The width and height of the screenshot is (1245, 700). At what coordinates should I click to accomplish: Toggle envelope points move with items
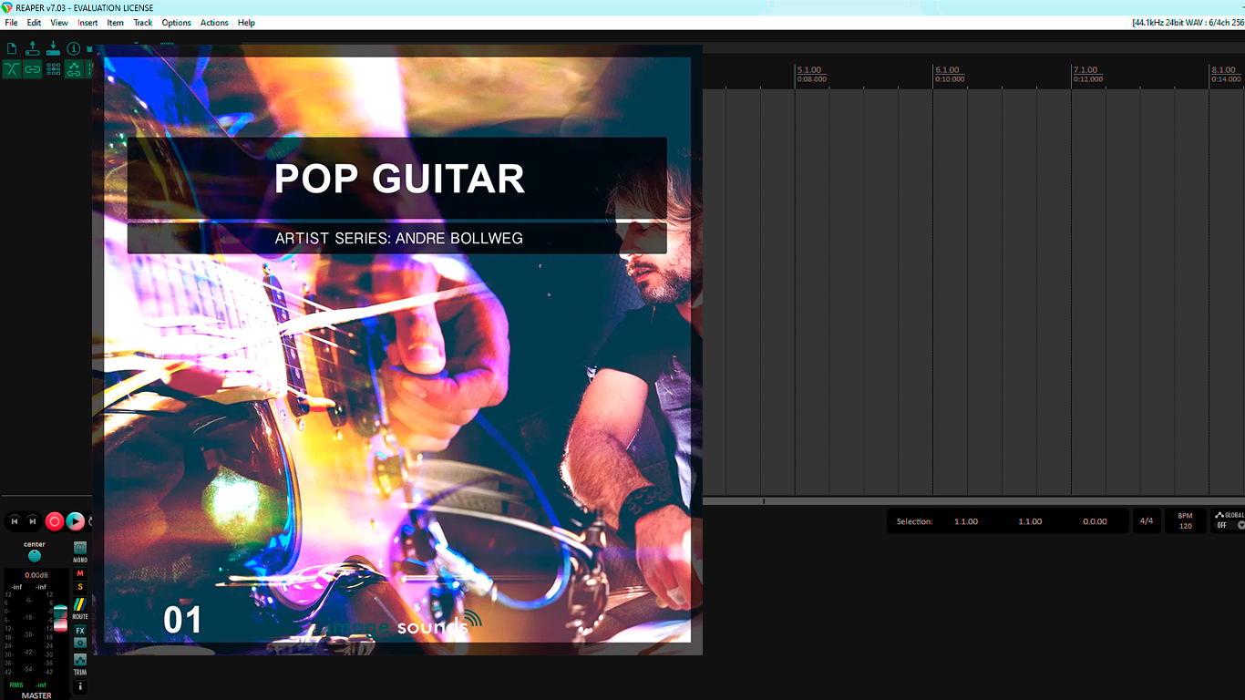click(x=74, y=69)
